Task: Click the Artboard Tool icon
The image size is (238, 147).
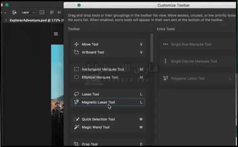Action: point(76,52)
